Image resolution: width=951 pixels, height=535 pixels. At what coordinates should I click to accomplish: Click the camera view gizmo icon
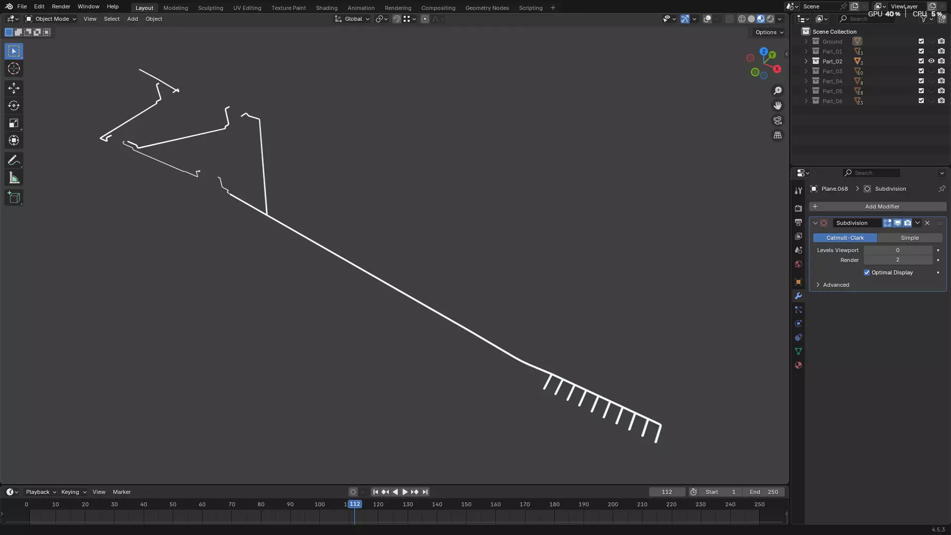(778, 120)
